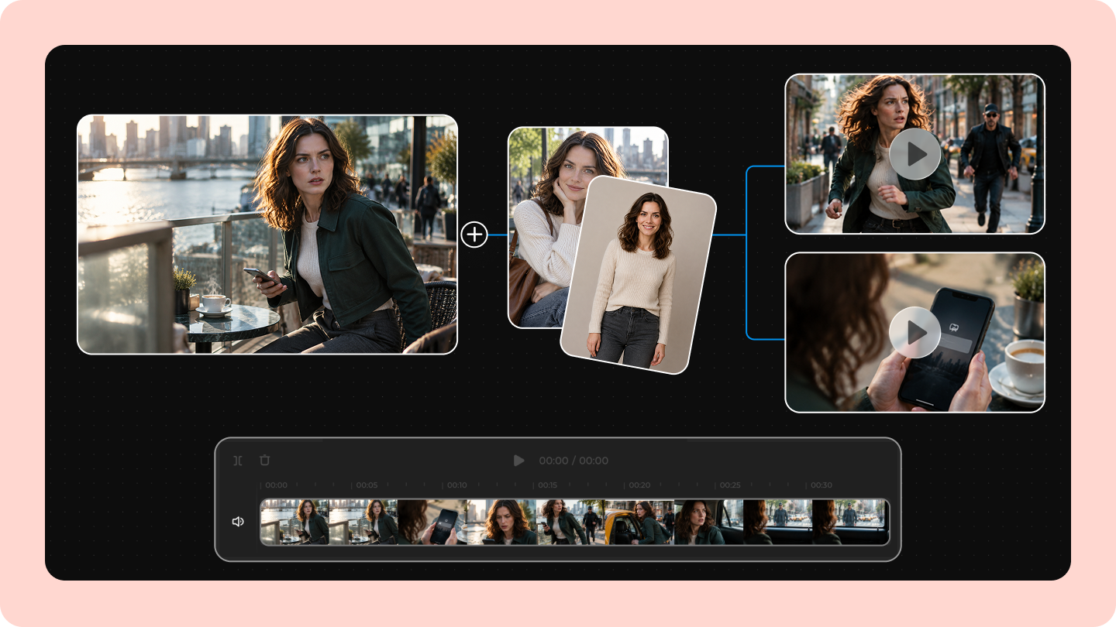
Task: Select the first timeline clip frame
Action: (294, 522)
